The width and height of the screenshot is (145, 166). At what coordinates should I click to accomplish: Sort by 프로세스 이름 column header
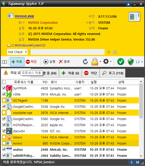pos(24,82)
